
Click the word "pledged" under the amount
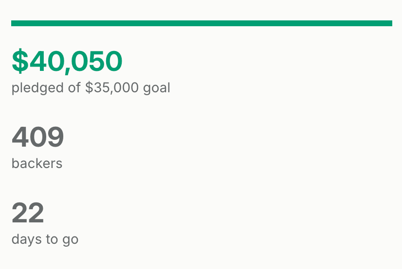[31, 88]
